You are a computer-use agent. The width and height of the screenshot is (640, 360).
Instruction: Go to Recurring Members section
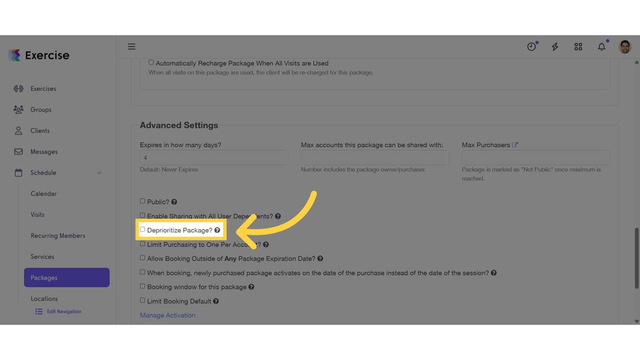click(58, 235)
